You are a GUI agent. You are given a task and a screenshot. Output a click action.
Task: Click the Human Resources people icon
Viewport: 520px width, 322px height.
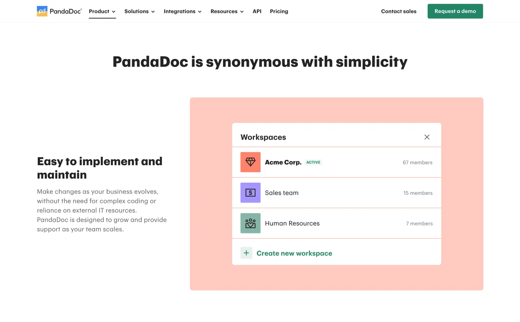pos(250,223)
